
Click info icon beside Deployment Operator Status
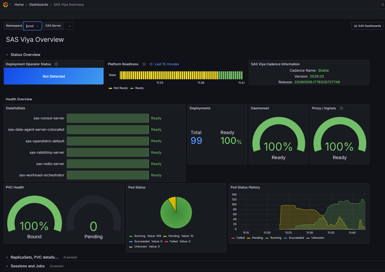(x=56, y=64)
